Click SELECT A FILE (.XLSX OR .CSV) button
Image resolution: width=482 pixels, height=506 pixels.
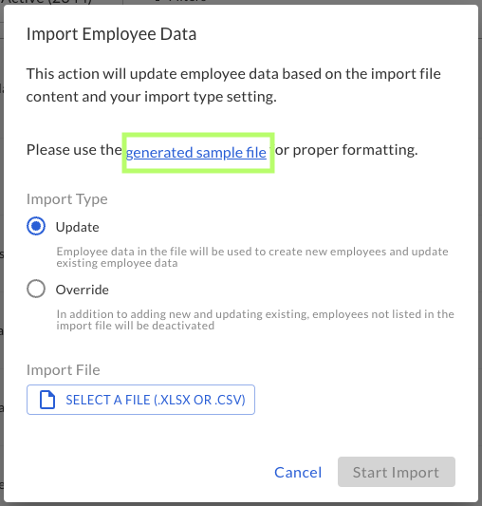click(140, 400)
